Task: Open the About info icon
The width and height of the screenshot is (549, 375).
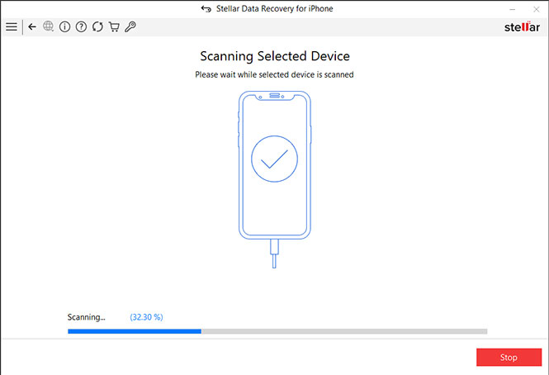Action: click(x=64, y=26)
